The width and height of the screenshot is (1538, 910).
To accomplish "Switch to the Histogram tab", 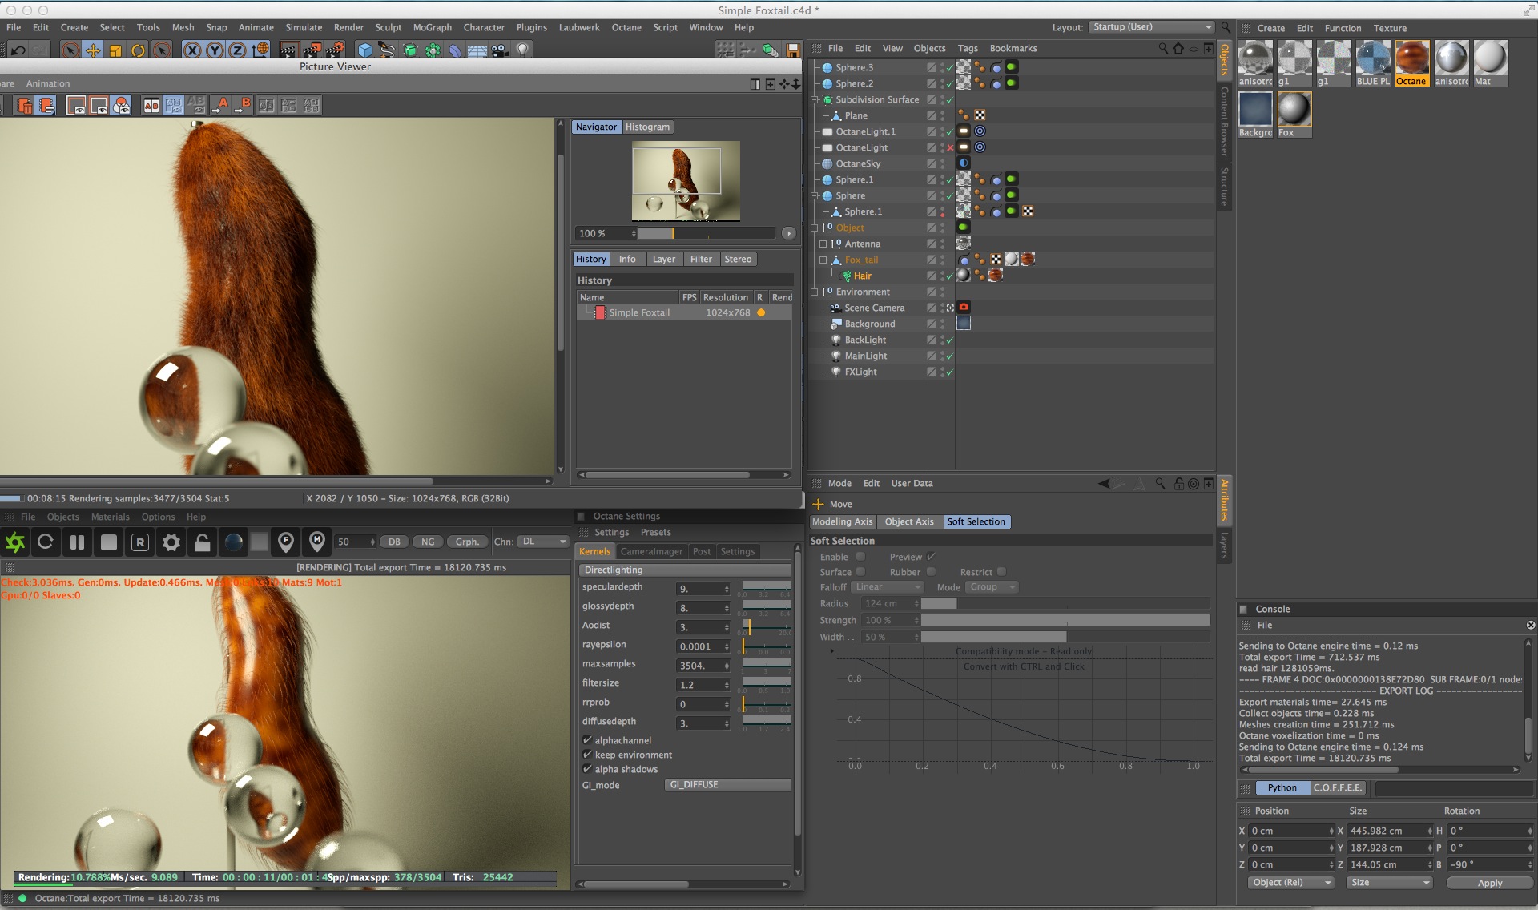I will point(647,127).
